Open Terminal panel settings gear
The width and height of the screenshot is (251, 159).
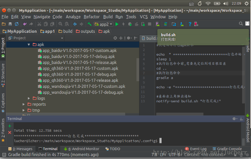pos(235,119)
